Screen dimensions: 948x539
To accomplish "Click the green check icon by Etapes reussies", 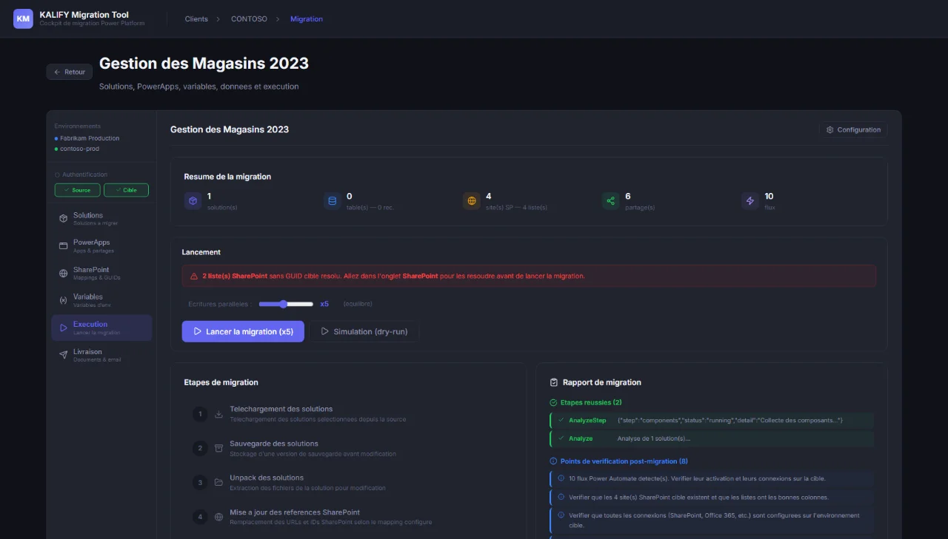I will [x=553, y=402].
